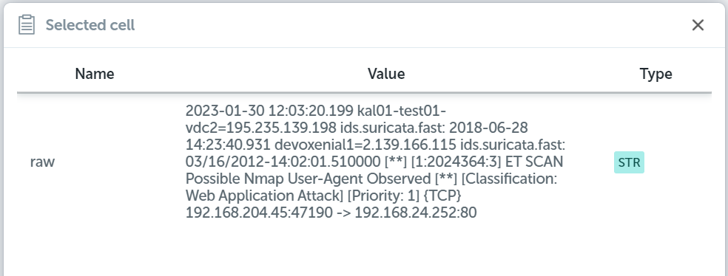Click the STR type badge

tap(629, 162)
